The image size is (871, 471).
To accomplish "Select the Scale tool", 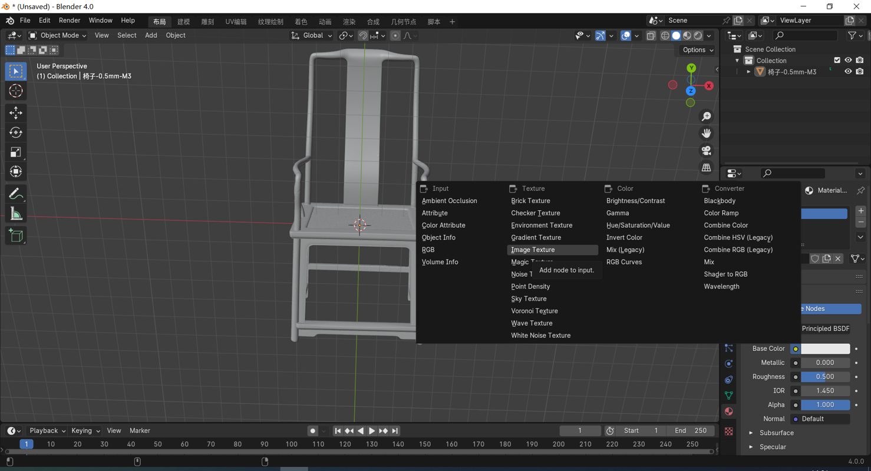I will (16, 152).
